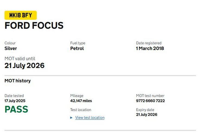Click the green PASS result
Screen dimensions: 206x135
(x=16, y=109)
